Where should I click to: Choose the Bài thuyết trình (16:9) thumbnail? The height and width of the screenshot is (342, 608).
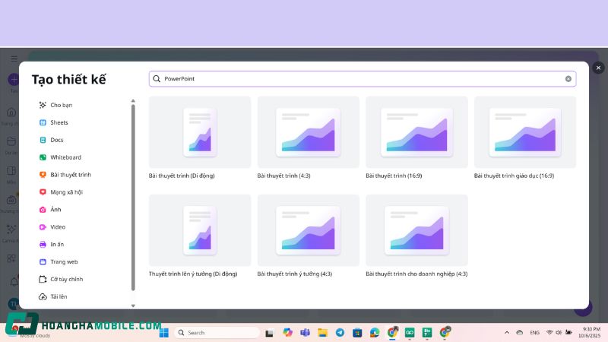[x=416, y=132]
